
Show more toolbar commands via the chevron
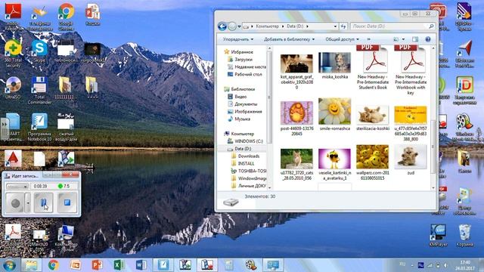[368, 39]
